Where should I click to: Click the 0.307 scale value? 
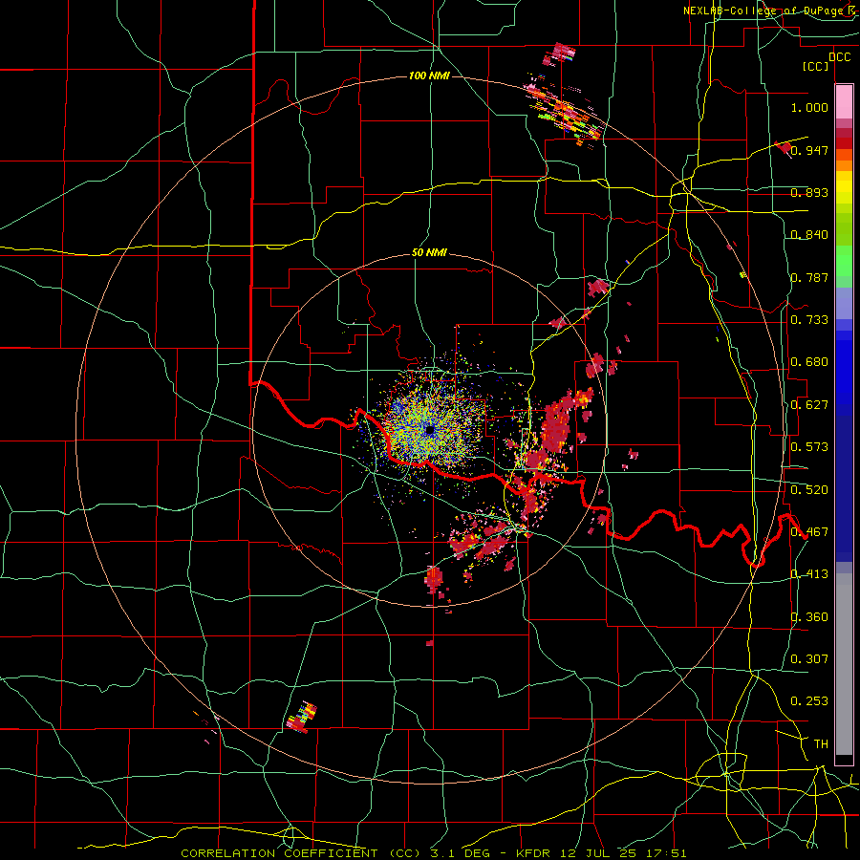pos(809,659)
